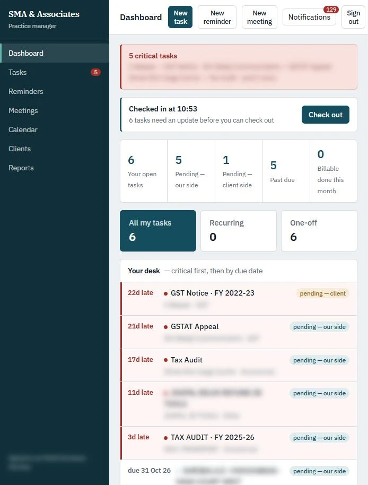Click the 3d late label
Screen dimensions: 368x485
[138, 437]
